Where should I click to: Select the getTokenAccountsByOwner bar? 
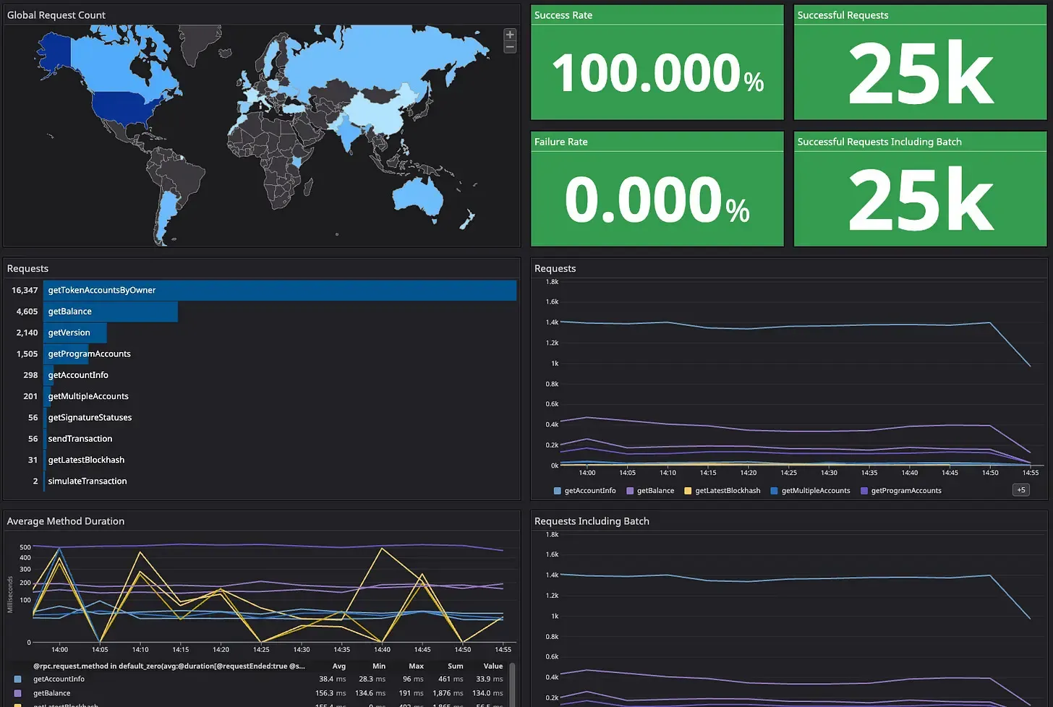coord(280,291)
